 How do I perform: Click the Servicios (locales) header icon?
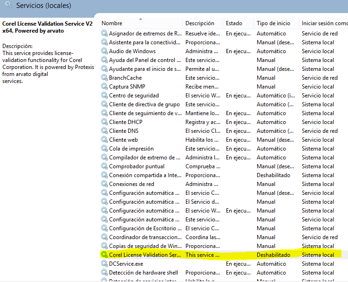coord(8,5)
